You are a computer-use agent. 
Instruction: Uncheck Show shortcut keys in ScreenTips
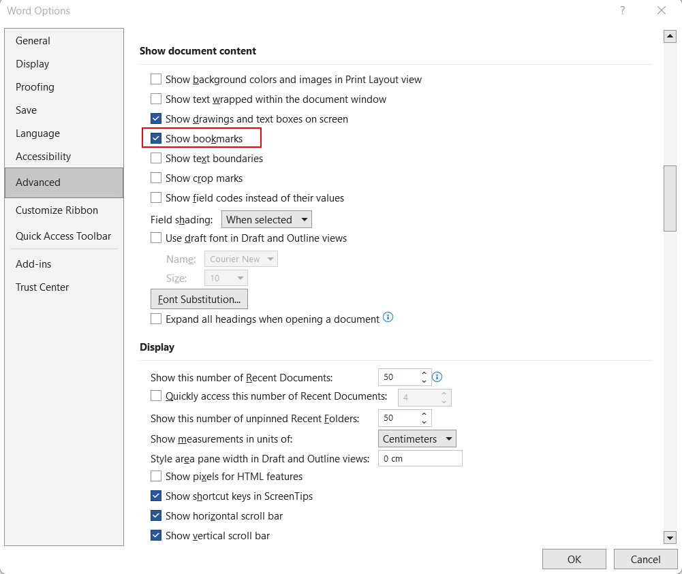click(x=156, y=496)
